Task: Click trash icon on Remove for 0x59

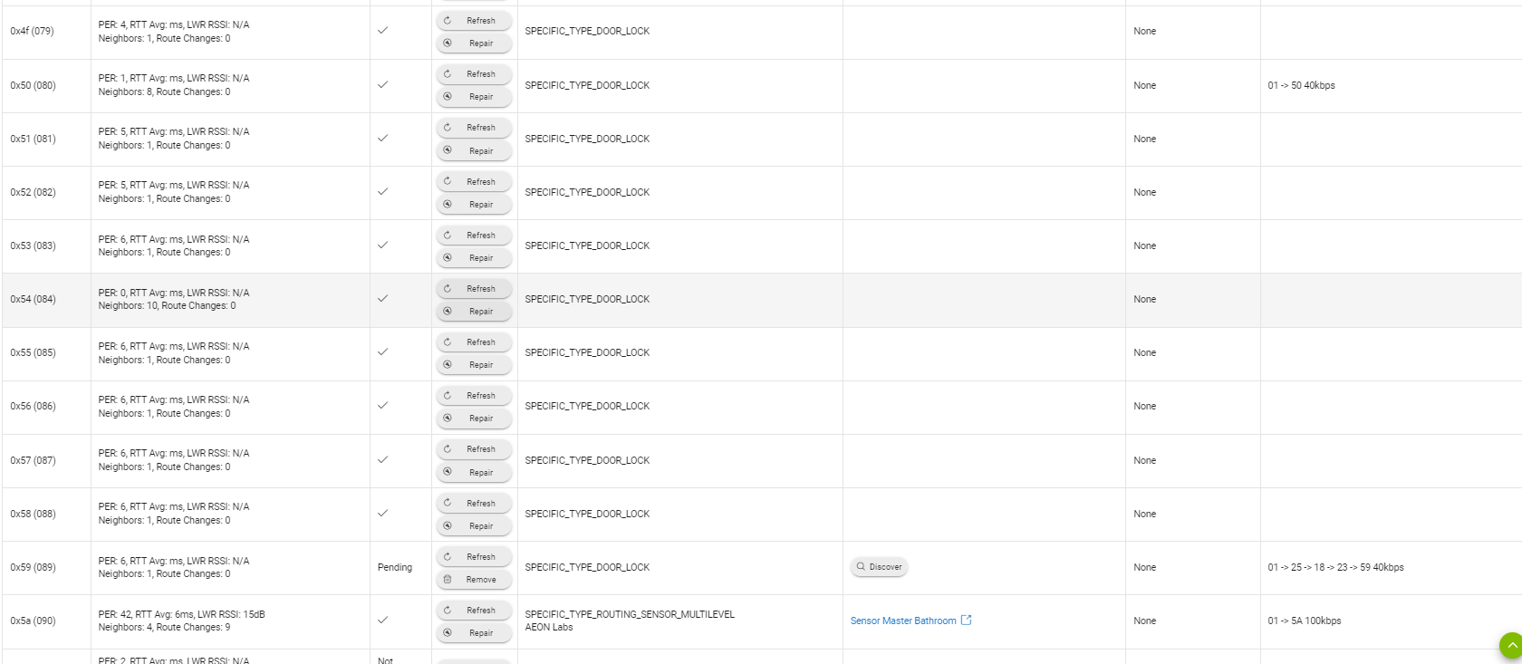Action: coord(448,580)
